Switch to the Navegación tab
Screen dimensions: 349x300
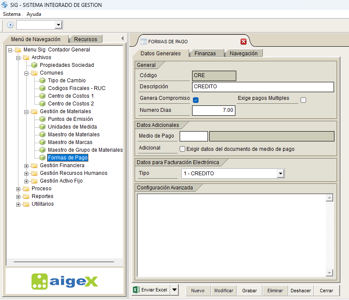click(x=244, y=54)
